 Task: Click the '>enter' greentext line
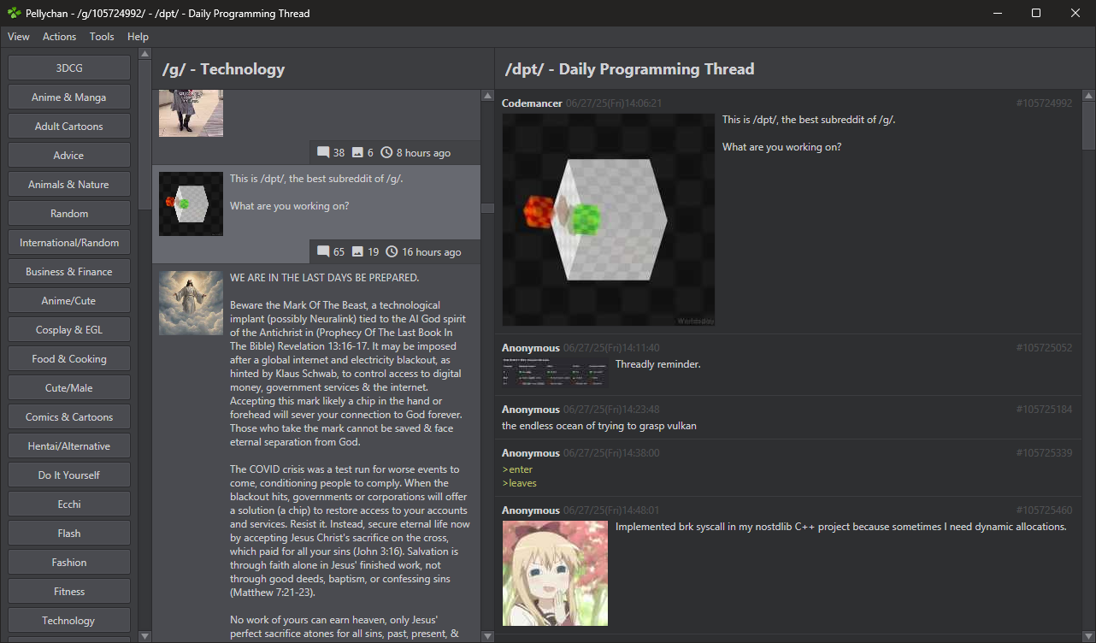517,469
